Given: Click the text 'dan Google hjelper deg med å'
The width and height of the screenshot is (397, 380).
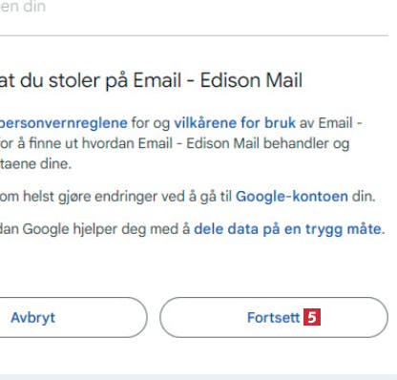Looking at the screenshot, I should tap(94, 229).
